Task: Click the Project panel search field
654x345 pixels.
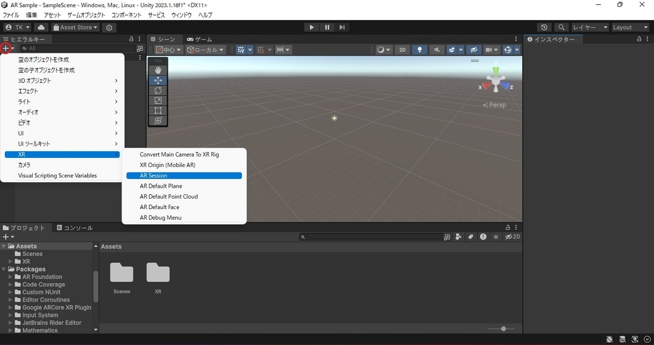Action: (371, 237)
